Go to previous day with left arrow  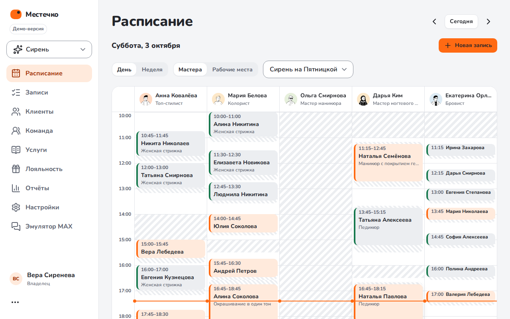(x=434, y=22)
